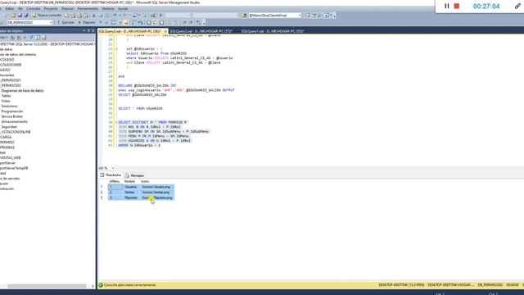Click the horizontal scrollbar in Object Explorer
This screenshot has height=295, width=524.
[47, 286]
